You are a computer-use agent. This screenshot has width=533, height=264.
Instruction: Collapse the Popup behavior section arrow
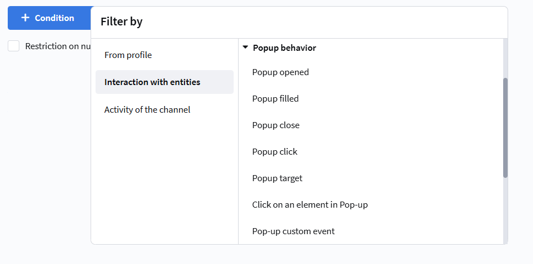245,48
